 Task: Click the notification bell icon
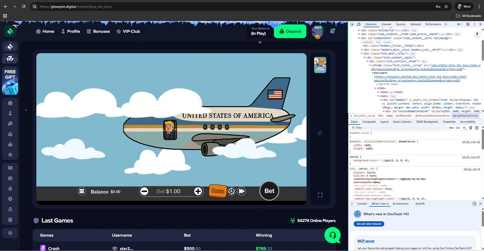coord(333,31)
